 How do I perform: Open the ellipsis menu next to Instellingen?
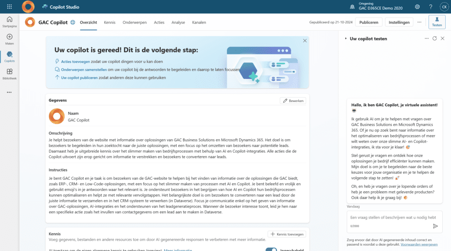419,22
